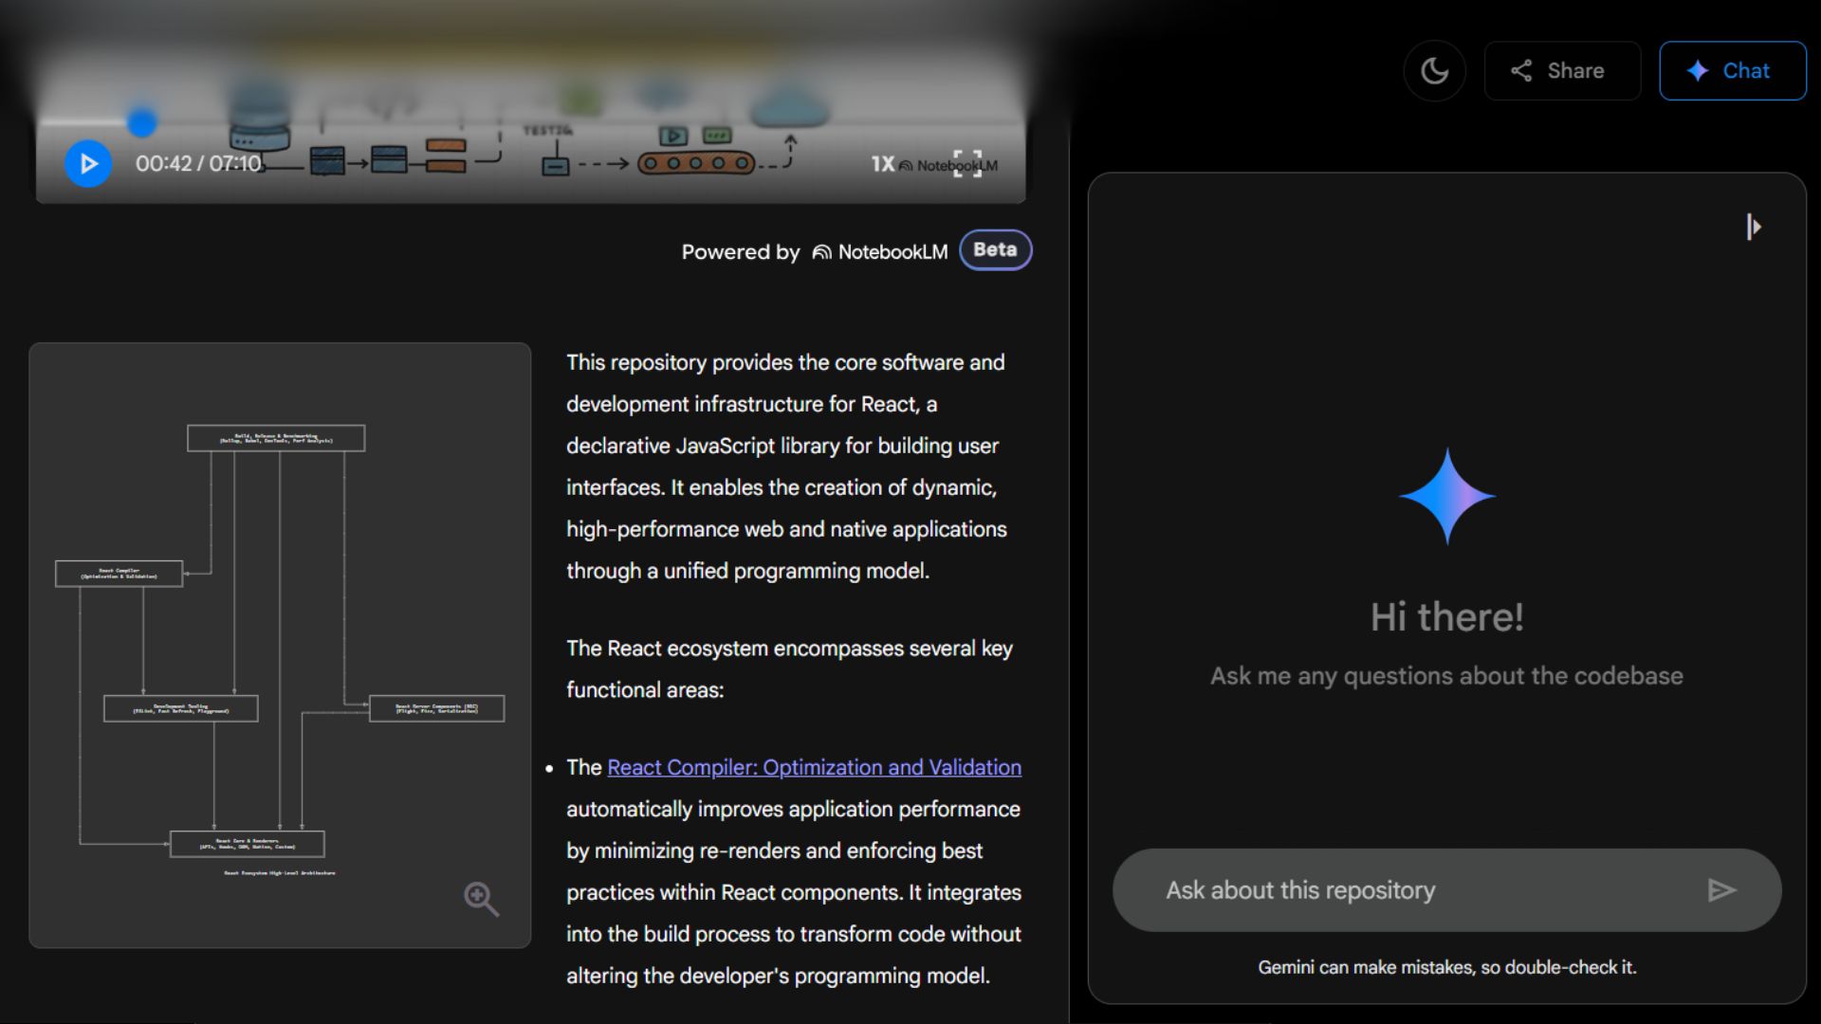
Task: Toggle the Chat panel button
Action: pyautogui.click(x=1732, y=70)
